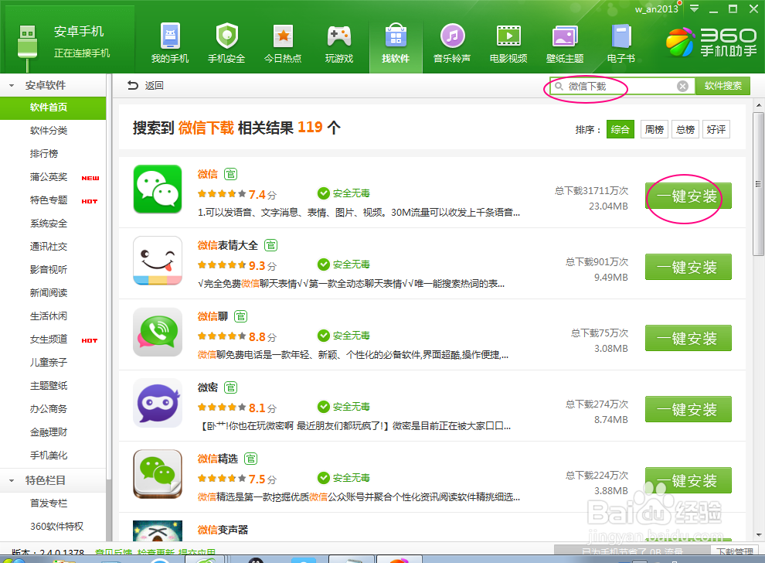
Task: Collapse the 安卓软件 sidebar group
Action: [12, 86]
